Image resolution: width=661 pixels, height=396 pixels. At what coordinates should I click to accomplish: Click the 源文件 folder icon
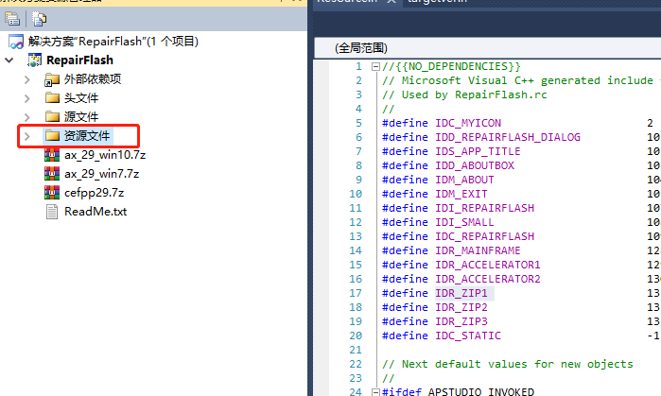coord(52,116)
